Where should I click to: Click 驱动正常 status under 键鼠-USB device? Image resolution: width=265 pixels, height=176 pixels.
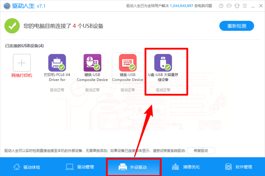pos(92,90)
